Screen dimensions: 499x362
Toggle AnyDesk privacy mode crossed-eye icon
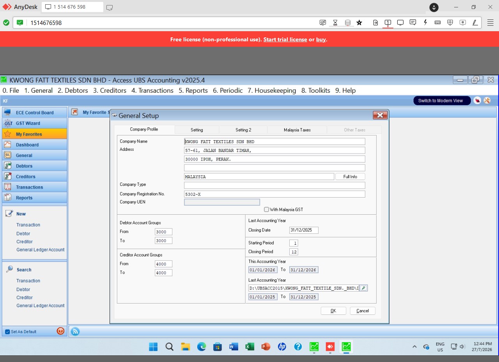(323, 23)
